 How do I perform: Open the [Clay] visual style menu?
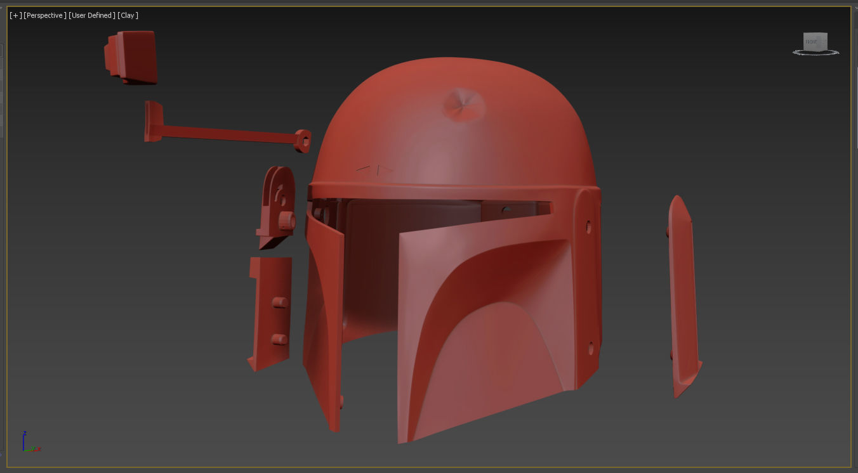coord(128,15)
